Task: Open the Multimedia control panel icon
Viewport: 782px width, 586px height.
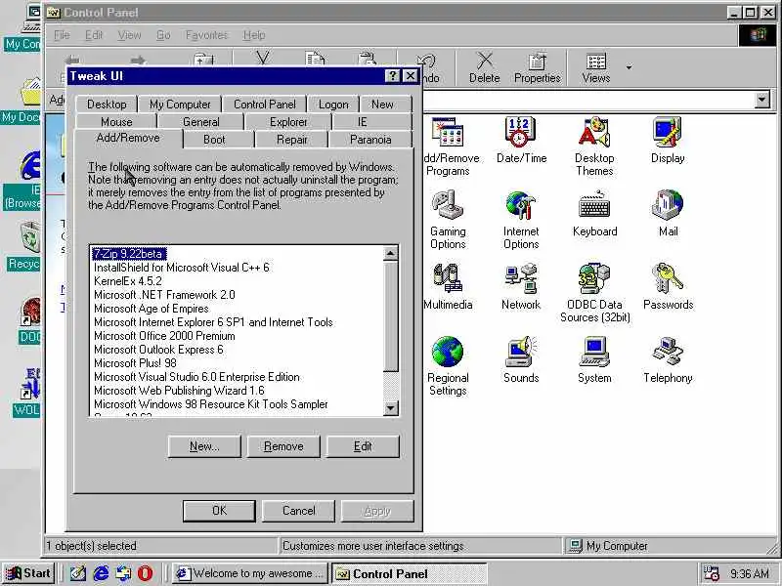Action: 448,286
